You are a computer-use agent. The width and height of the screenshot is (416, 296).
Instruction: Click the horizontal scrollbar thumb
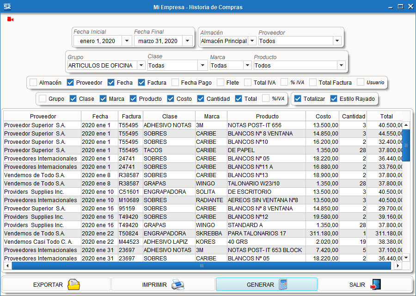[x=202, y=265]
